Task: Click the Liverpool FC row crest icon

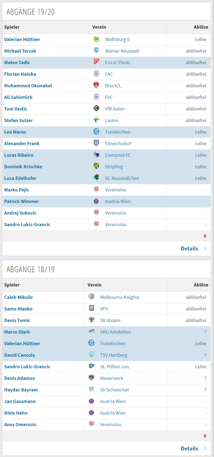Action: click(96, 155)
